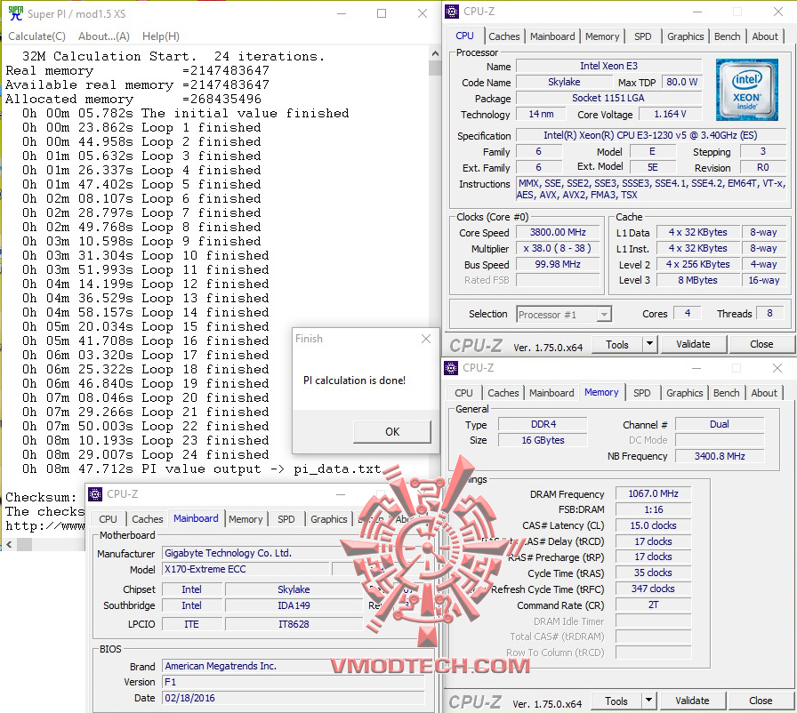Click Super PI vertical scrollbar up arrow
This screenshot has width=797, height=713.
[x=435, y=52]
